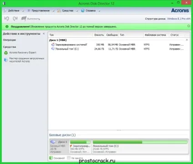The height and width of the screenshot is (164, 193).
Task: Open the Справка menu
Action: (91, 10)
